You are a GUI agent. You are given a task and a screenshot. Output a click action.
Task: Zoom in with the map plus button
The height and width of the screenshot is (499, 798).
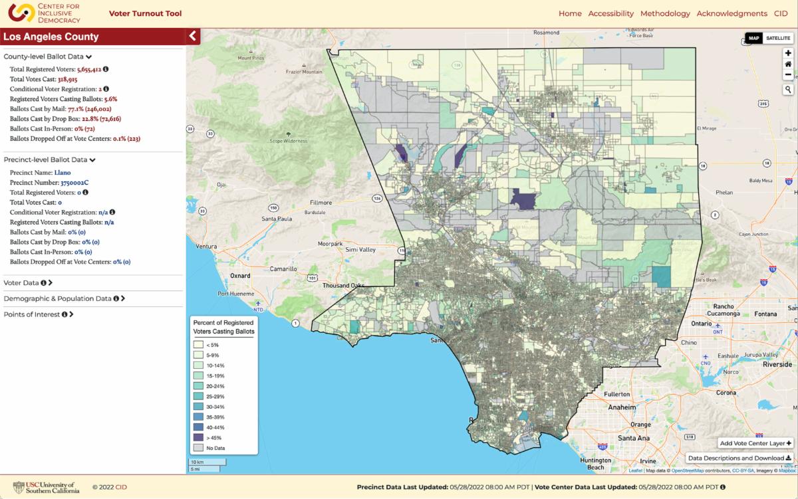(788, 53)
